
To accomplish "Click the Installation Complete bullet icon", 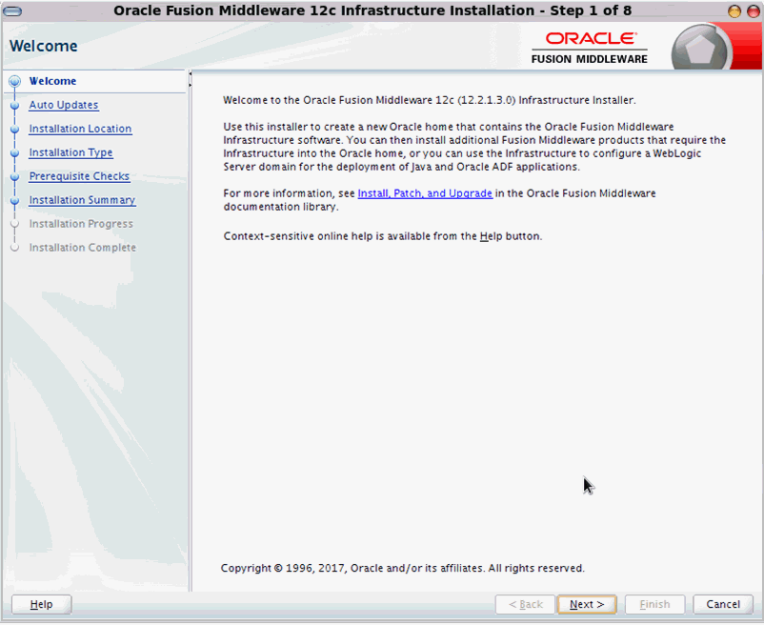I will pos(15,248).
